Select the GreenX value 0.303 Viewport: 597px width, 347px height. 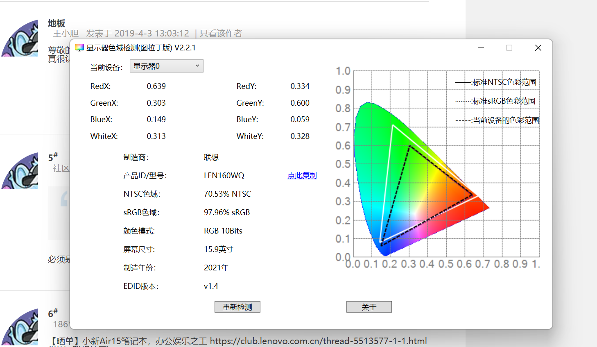156,103
